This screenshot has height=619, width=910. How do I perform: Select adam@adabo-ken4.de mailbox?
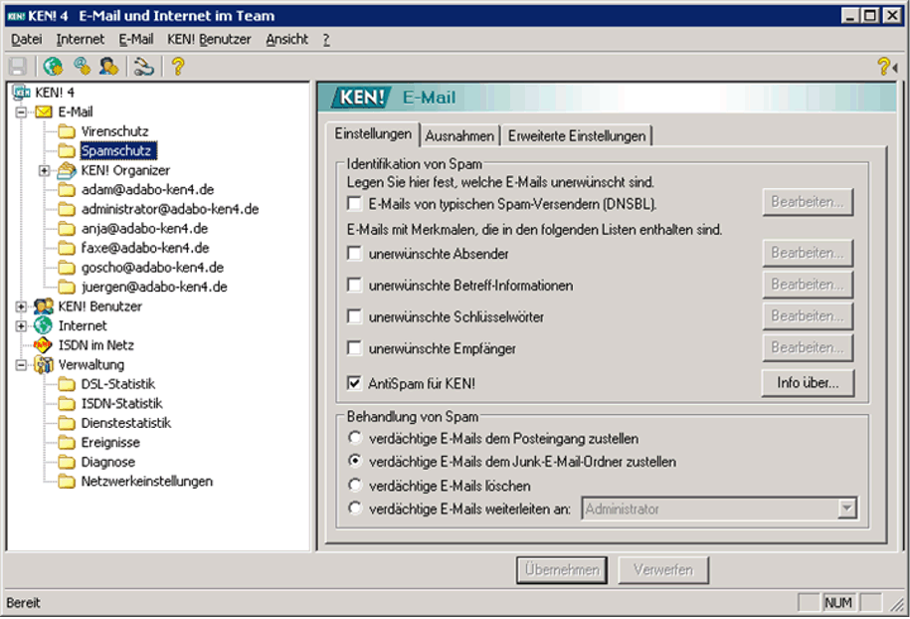pyautogui.click(x=147, y=190)
